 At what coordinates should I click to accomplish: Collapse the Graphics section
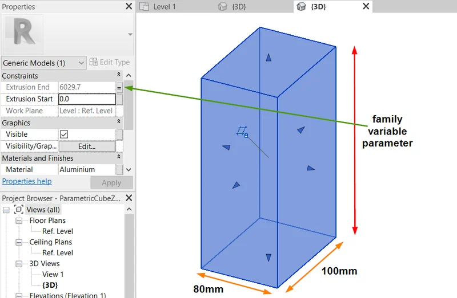pyautogui.click(x=119, y=122)
